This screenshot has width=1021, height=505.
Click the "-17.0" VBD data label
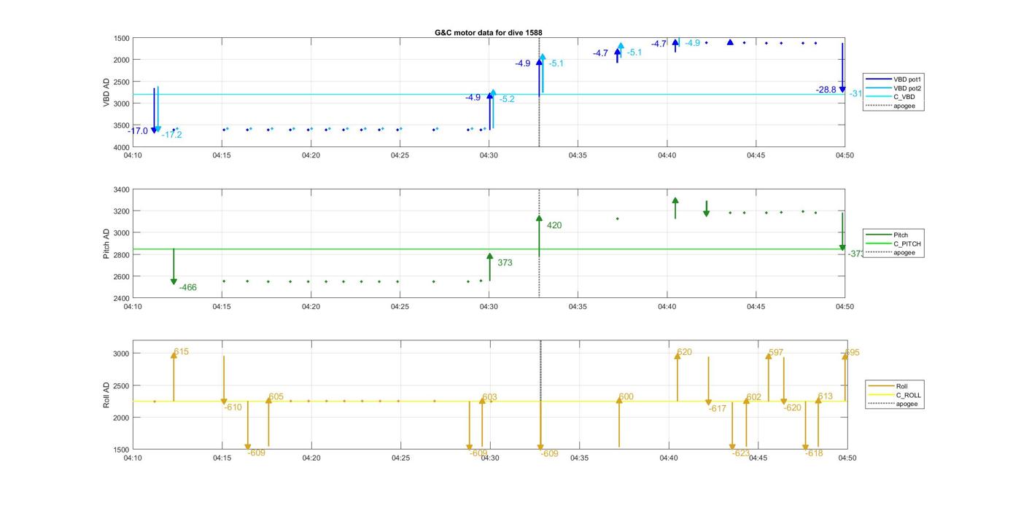tap(138, 131)
